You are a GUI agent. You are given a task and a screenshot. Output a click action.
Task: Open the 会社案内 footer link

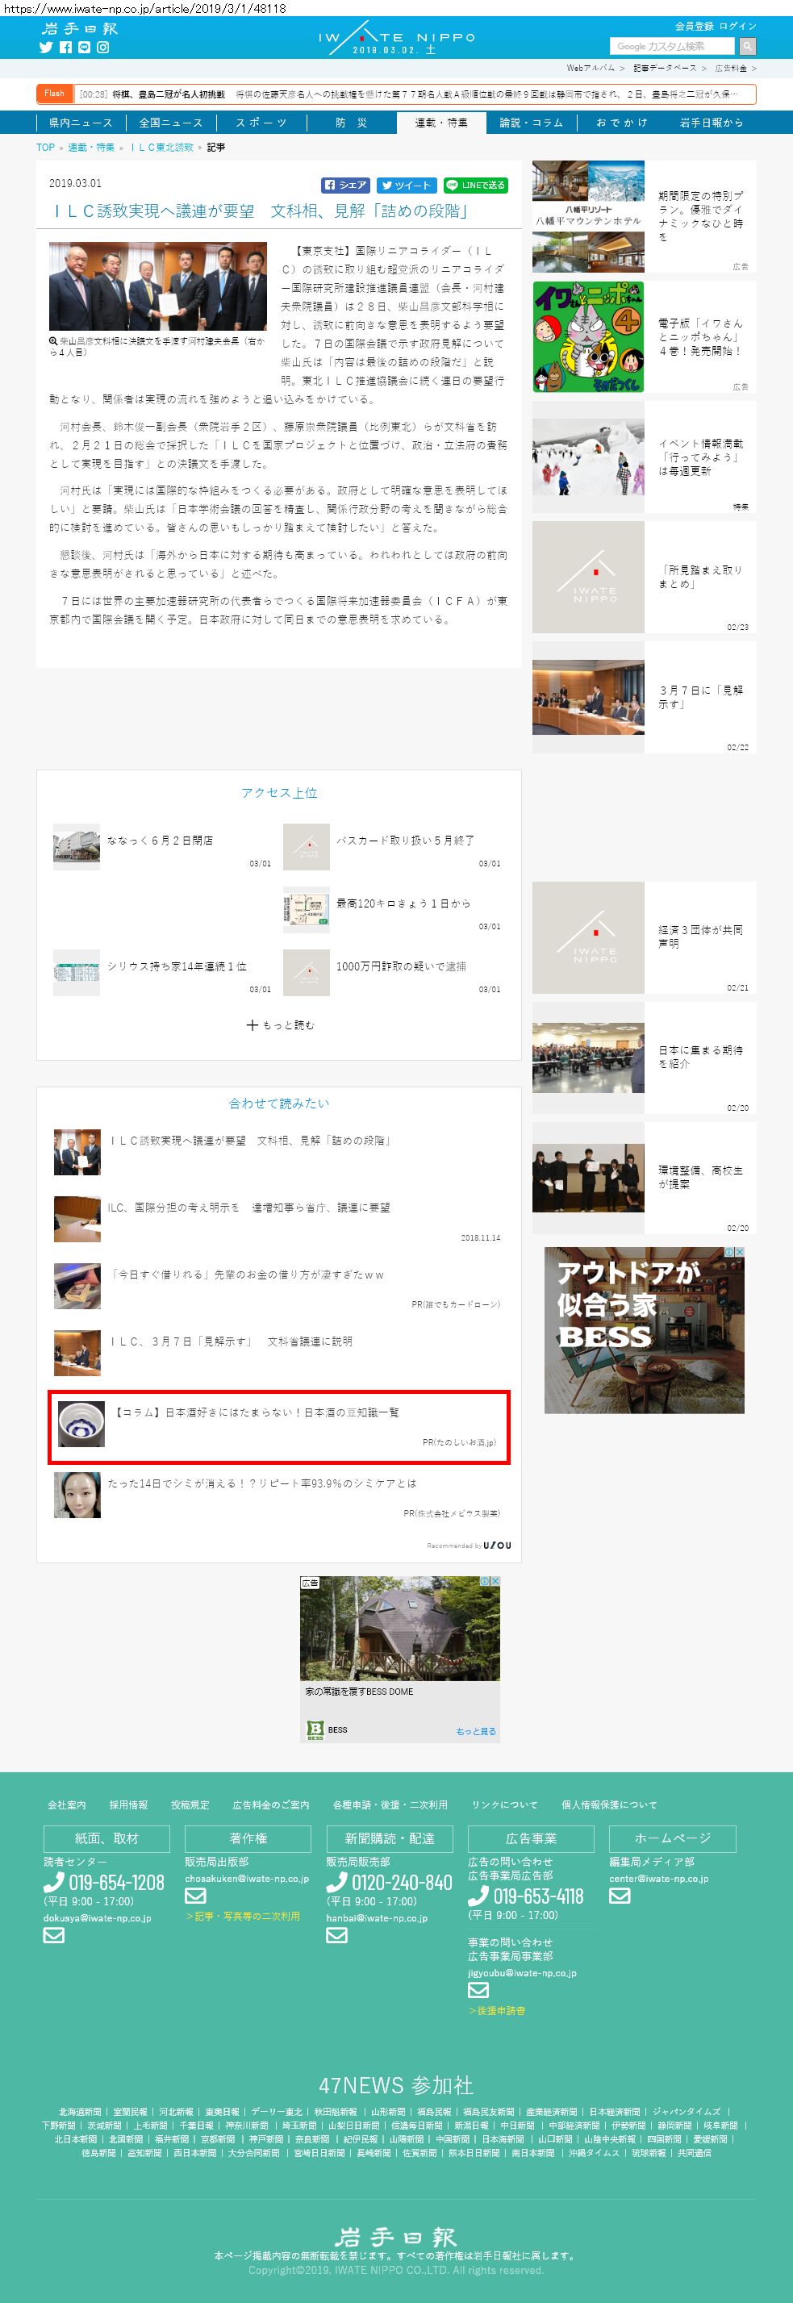(67, 1804)
